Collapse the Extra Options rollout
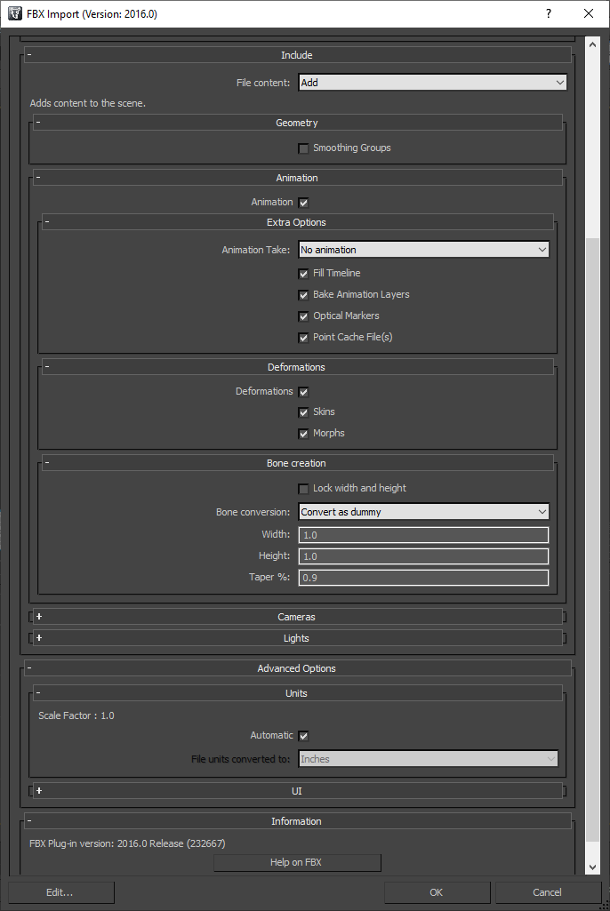This screenshot has height=911, width=610. point(297,222)
